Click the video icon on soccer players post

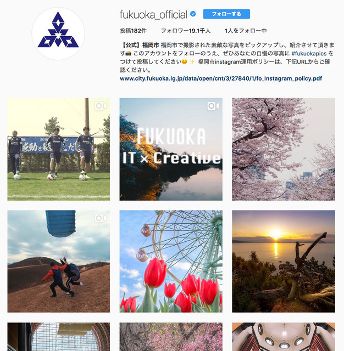click(101, 106)
